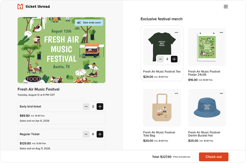Open the hamburger menu
246x163 pixels.
point(226,7)
